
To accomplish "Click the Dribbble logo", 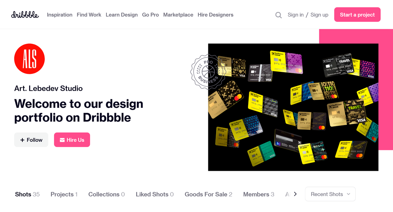I will click(25, 15).
